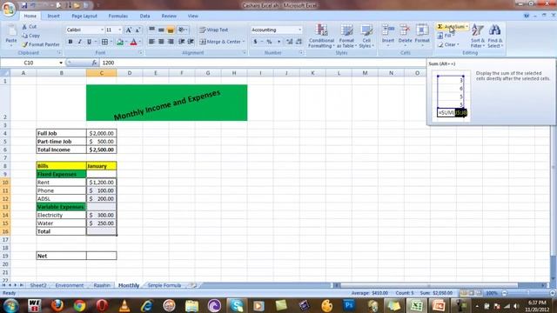The width and height of the screenshot is (557, 313).
Task: Click Merge & Center
Action: [x=222, y=42]
